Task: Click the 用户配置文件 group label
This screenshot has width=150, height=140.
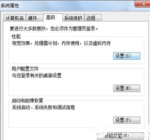Action: pyautogui.click(x=25, y=69)
